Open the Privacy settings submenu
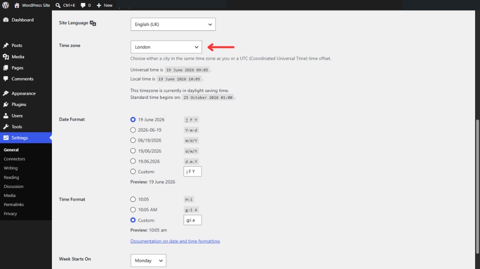Image resolution: width=480 pixels, height=269 pixels. (x=10, y=214)
